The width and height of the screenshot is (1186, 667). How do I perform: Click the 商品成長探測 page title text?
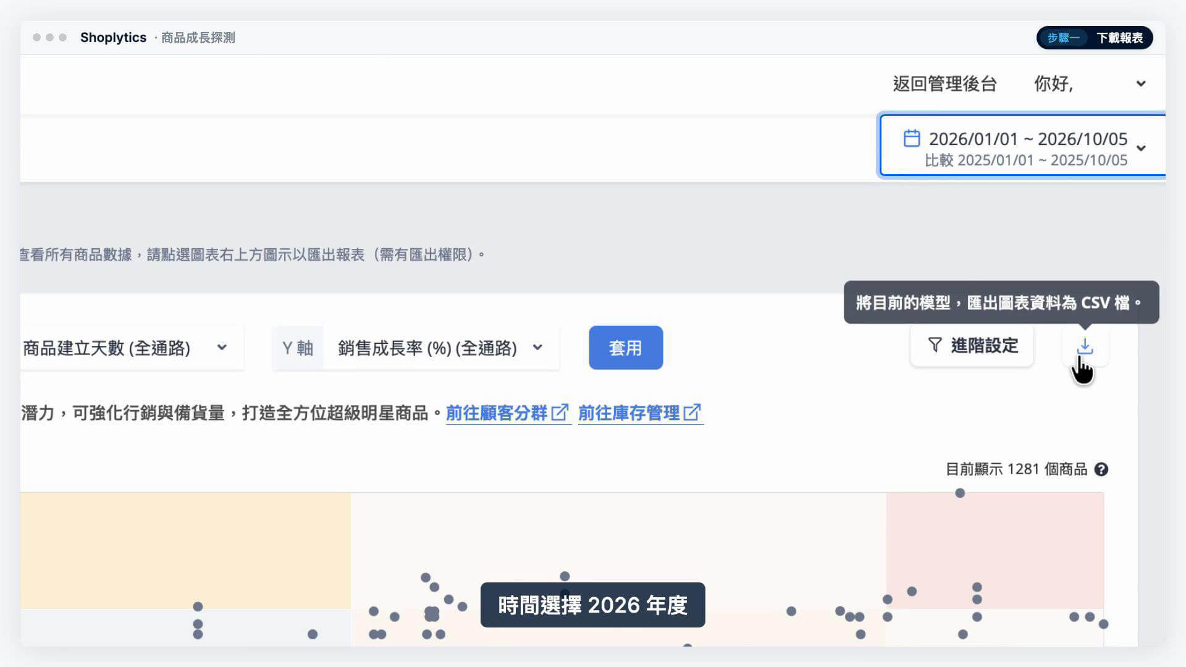coord(198,38)
